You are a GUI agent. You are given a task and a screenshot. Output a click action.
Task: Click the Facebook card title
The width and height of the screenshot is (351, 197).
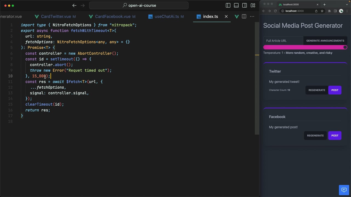pos(277,117)
